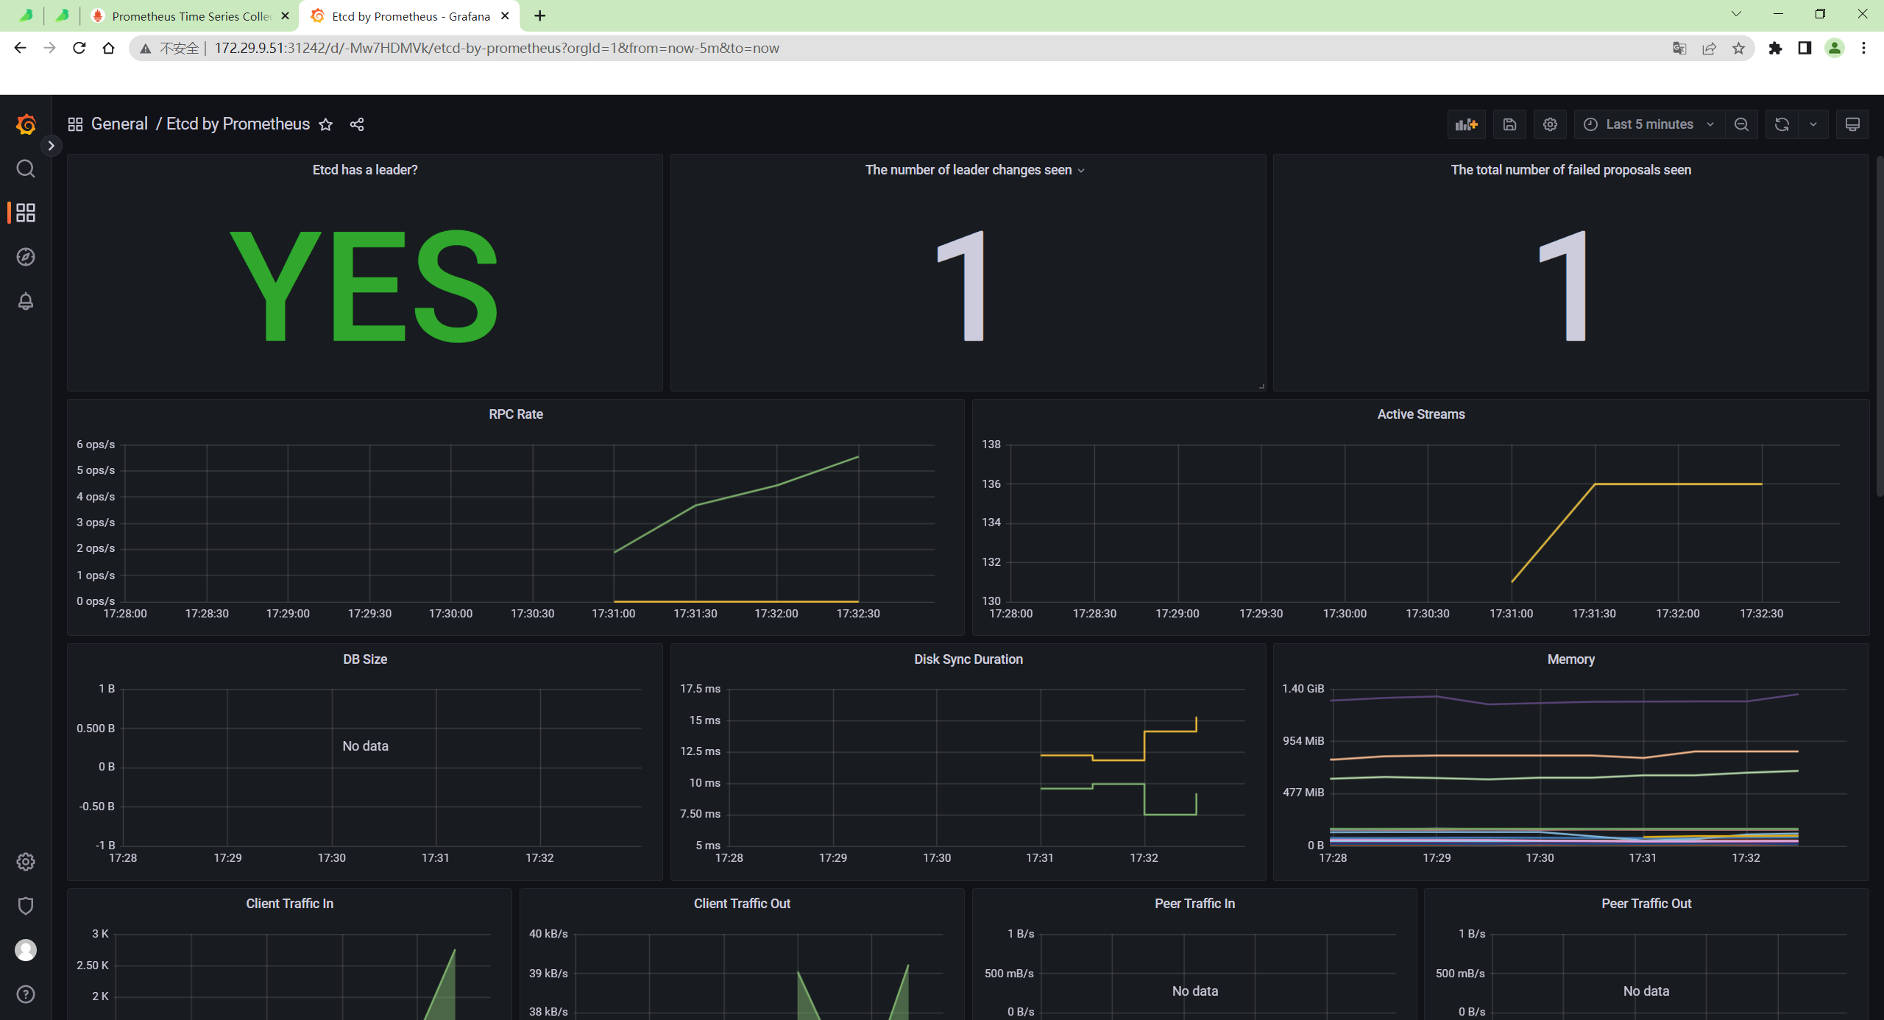Share the dashboard using the share icon
Screen dimensions: 1884x1020
point(357,124)
